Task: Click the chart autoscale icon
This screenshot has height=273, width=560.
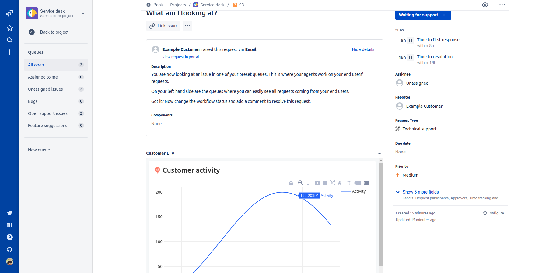Action: click(x=332, y=183)
